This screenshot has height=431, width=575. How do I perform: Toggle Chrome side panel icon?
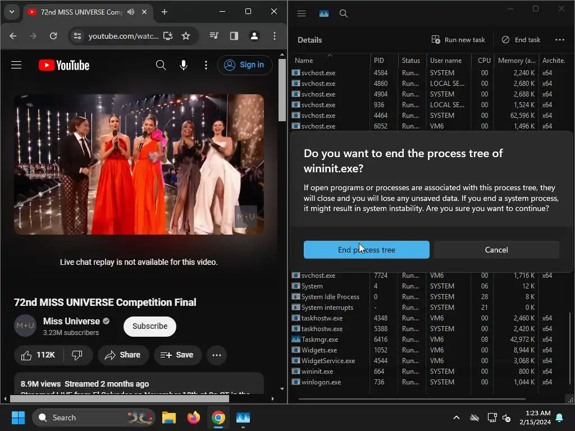pos(234,36)
